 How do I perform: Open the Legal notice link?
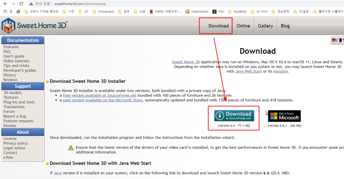point(14,148)
